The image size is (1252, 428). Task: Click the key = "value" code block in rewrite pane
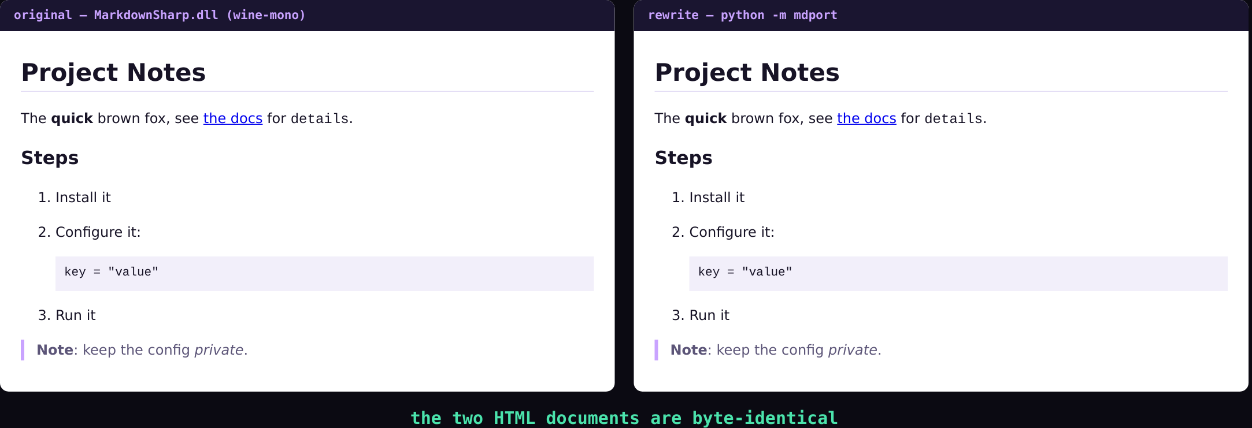pos(958,274)
